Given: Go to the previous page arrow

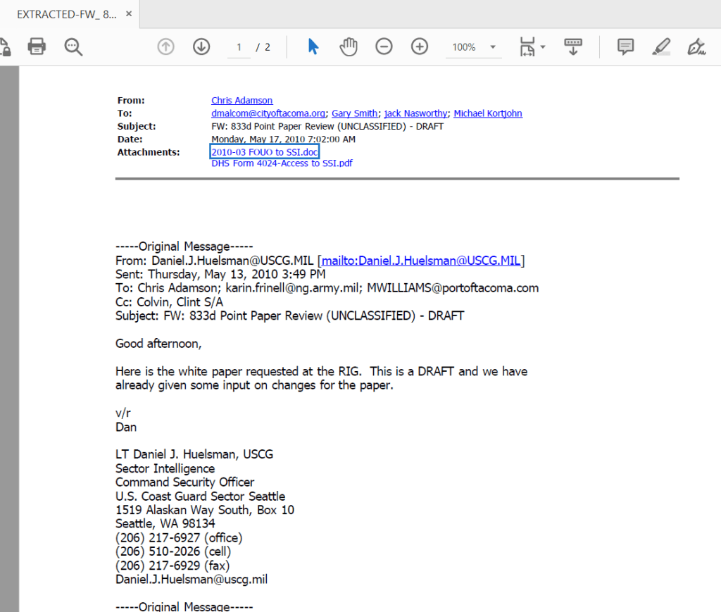Looking at the screenshot, I should tap(165, 47).
